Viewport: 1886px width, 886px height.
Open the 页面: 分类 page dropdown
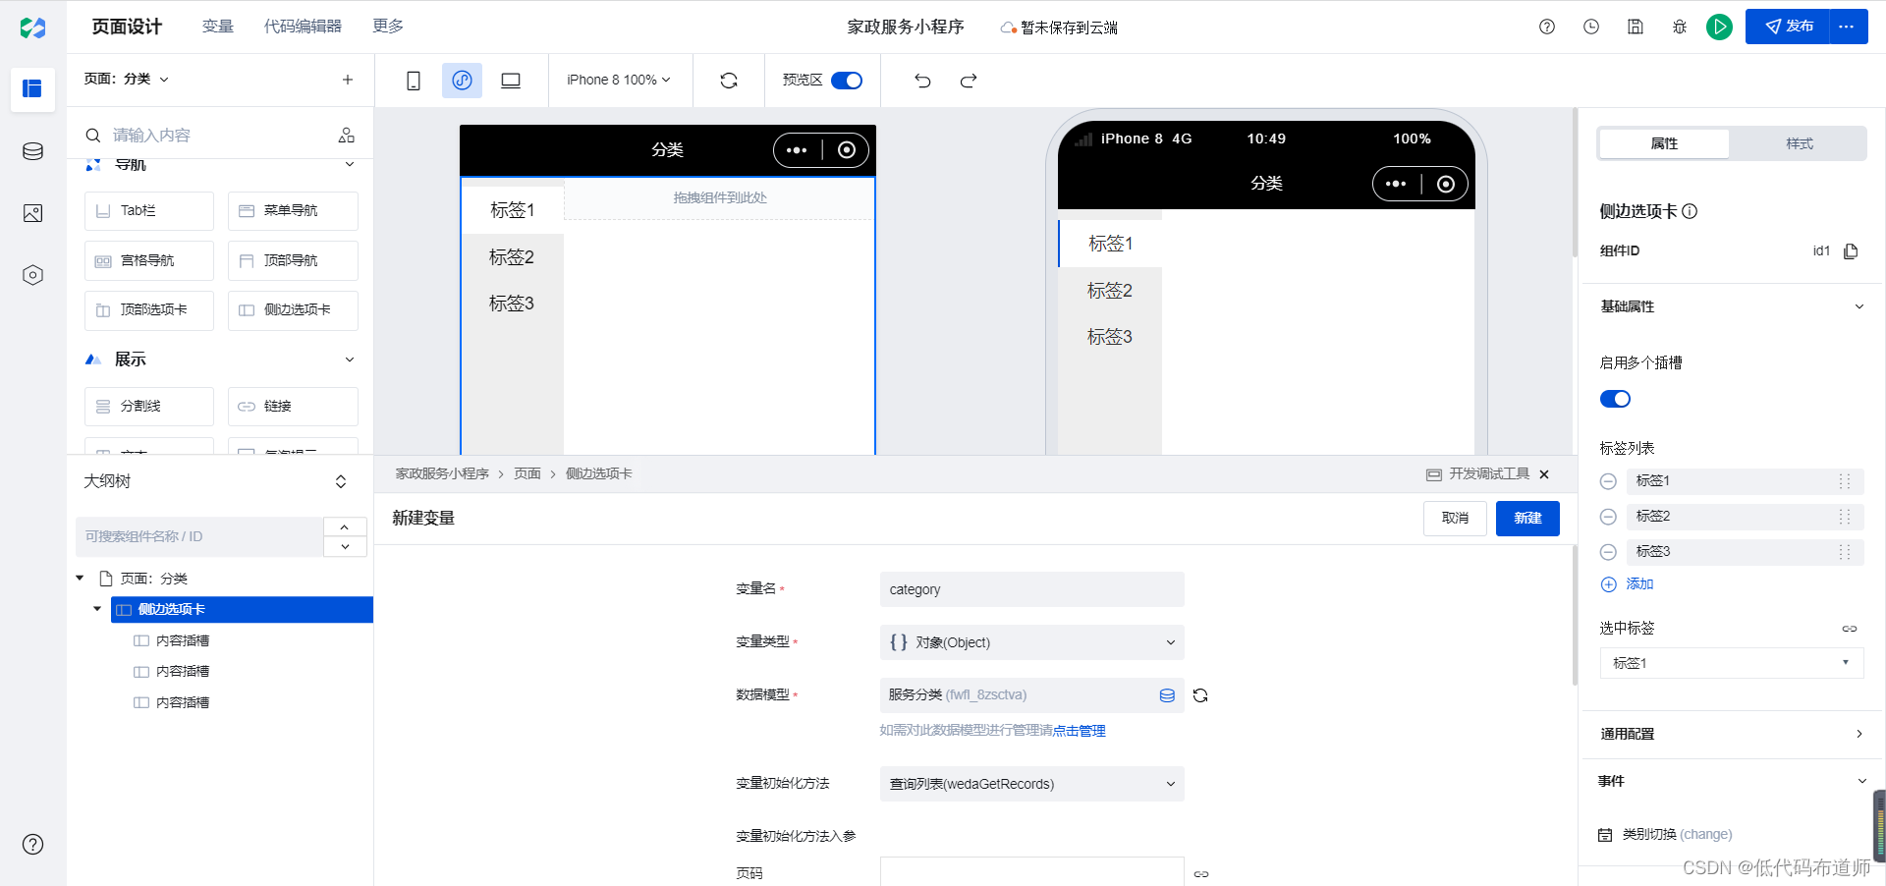(x=127, y=79)
